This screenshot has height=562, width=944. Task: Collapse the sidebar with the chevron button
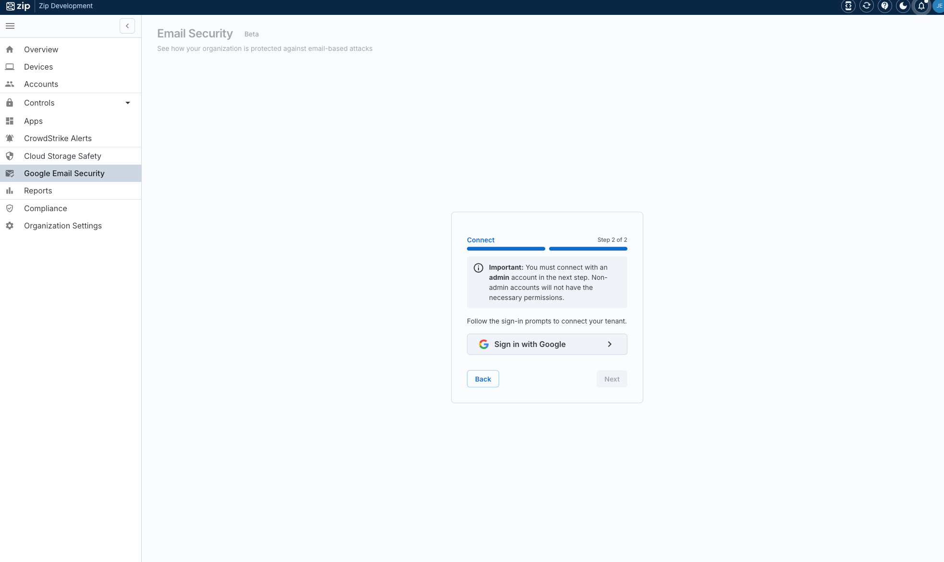127,26
